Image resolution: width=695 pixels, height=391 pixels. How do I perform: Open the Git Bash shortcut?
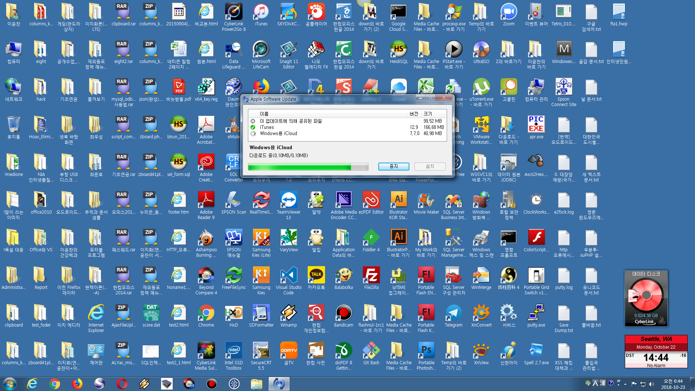click(371, 354)
